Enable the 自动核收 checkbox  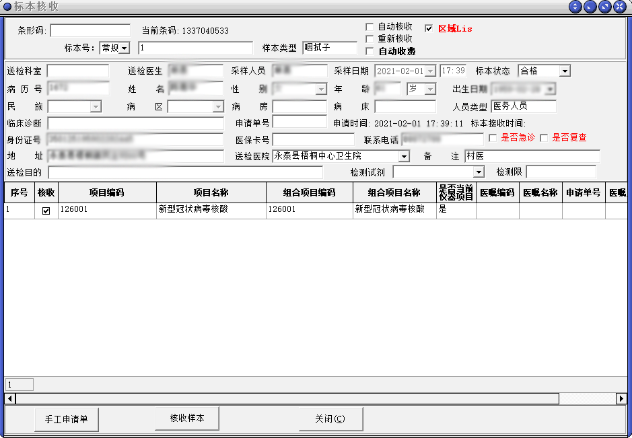click(370, 27)
